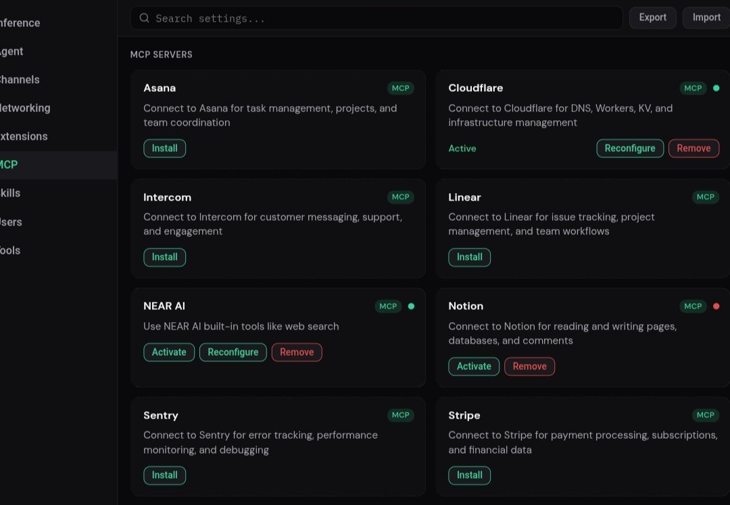Click the search magnifier icon
730x505 pixels.
point(145,18)
